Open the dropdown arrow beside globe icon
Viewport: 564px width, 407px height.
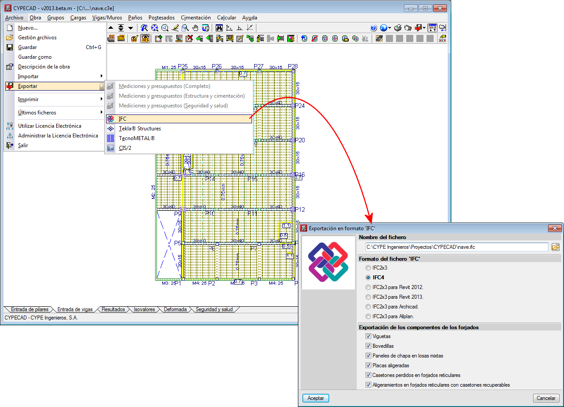click(x=389, y=28)
